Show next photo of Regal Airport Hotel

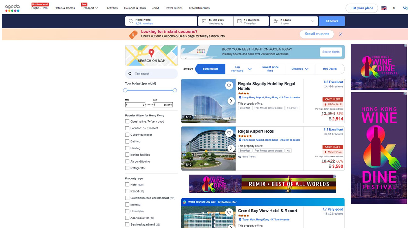coord(231,148)
